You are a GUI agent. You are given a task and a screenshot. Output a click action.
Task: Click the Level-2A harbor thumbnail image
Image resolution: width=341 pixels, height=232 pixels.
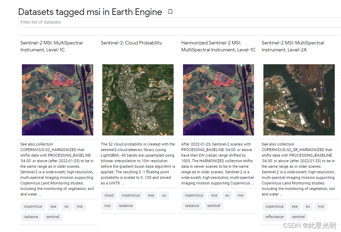tap(299, 100)
